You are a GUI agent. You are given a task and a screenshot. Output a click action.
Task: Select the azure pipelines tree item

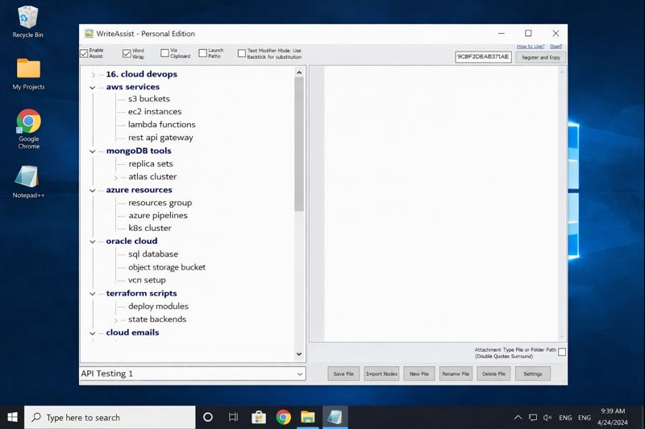tap(157, 216)
